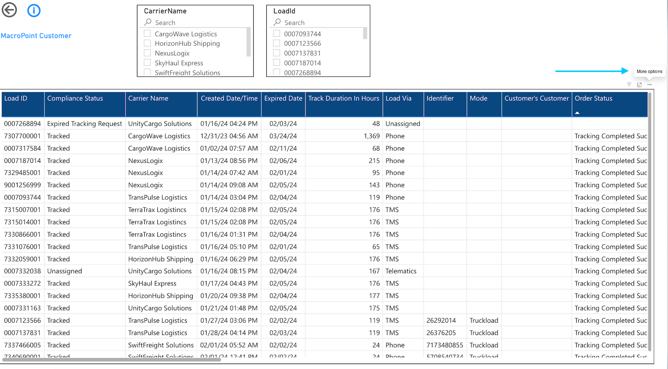Image resolution: width=668 pixels, height=369 pixels.
Task: Sort by Mode column header
Action: click(484, 104)
